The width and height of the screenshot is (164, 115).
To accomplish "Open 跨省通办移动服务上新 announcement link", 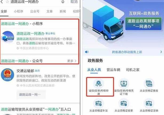I will click(127, 52).
